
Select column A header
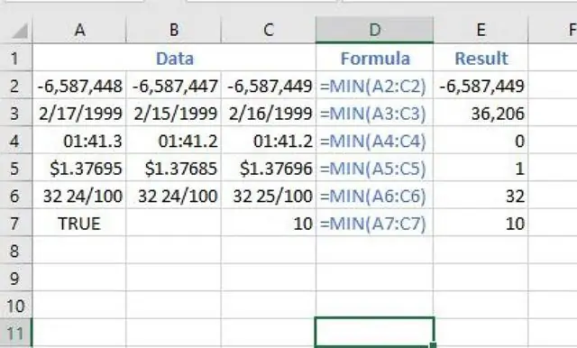point(79,30)
